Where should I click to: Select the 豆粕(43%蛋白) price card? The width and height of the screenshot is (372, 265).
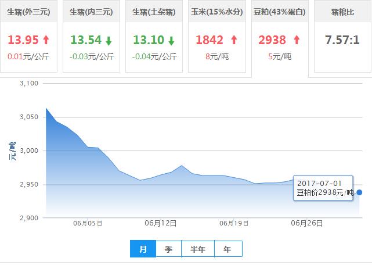point(280,38)
